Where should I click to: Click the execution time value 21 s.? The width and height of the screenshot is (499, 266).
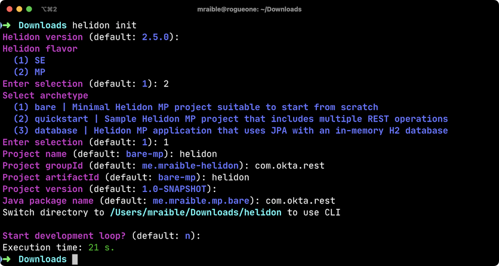point(101,248)
